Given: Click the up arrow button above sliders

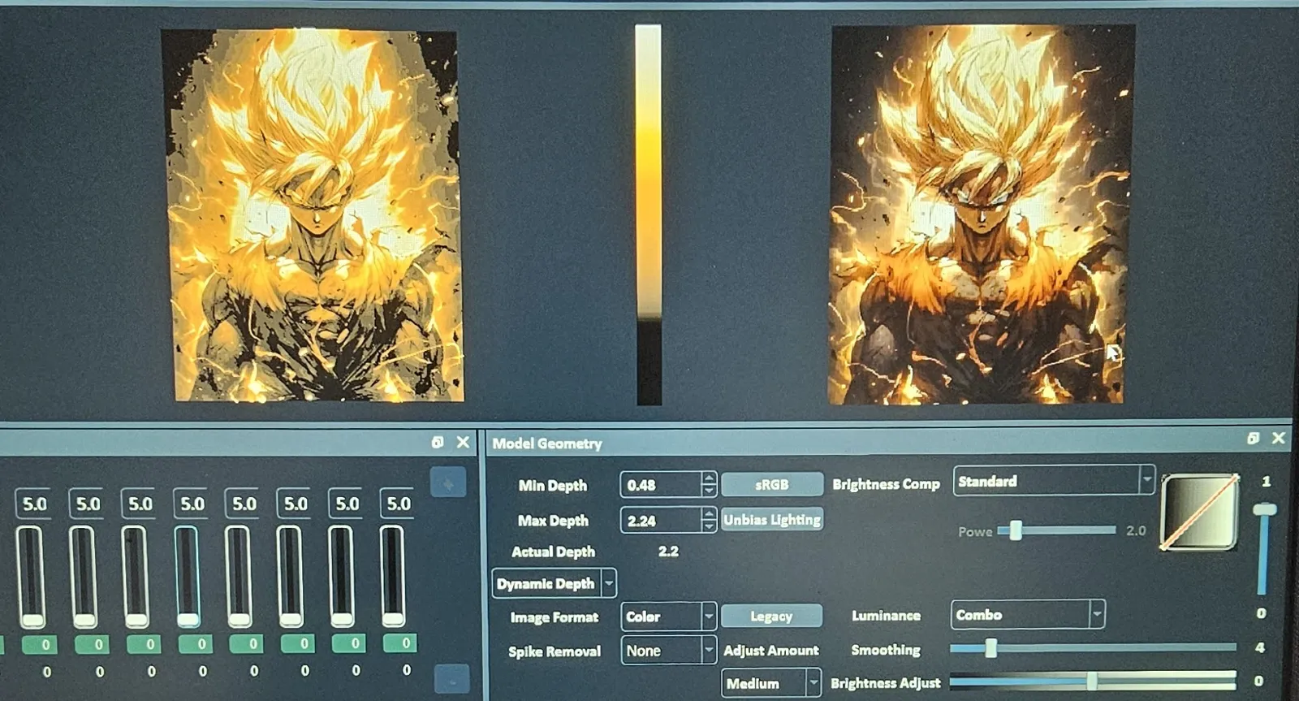Looking at the screenshot, I should coord(448,482).
